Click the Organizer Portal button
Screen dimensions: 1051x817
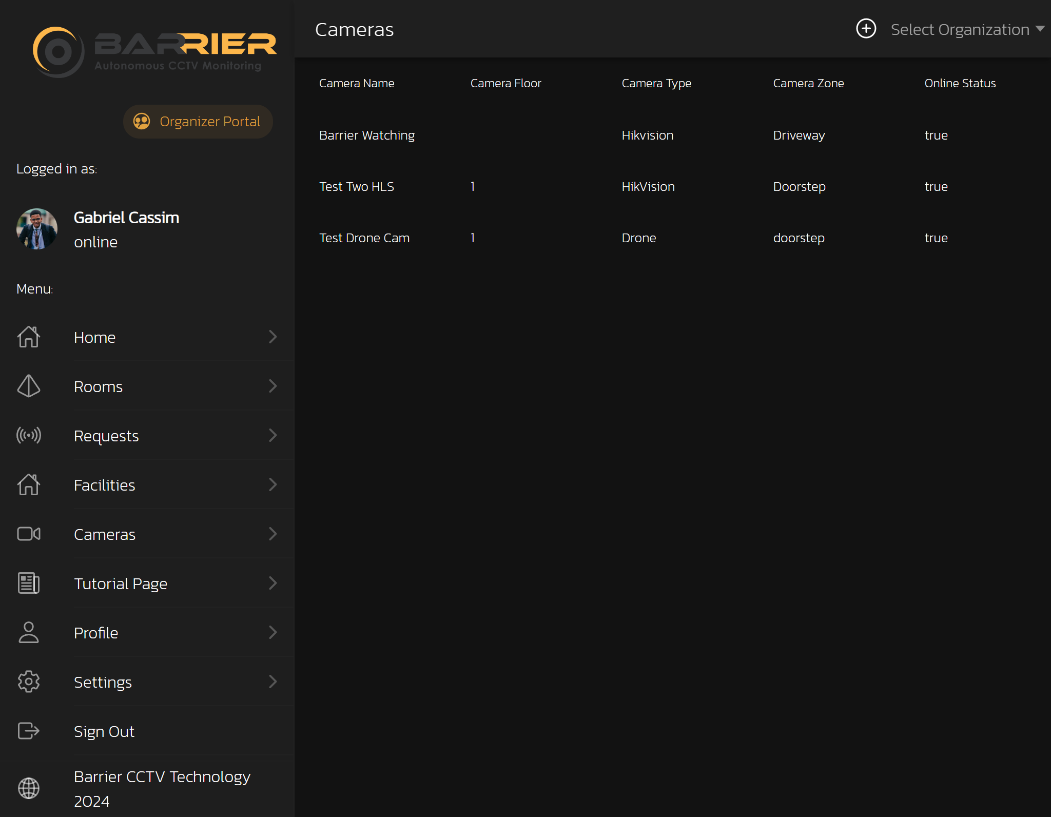point(198,122)
